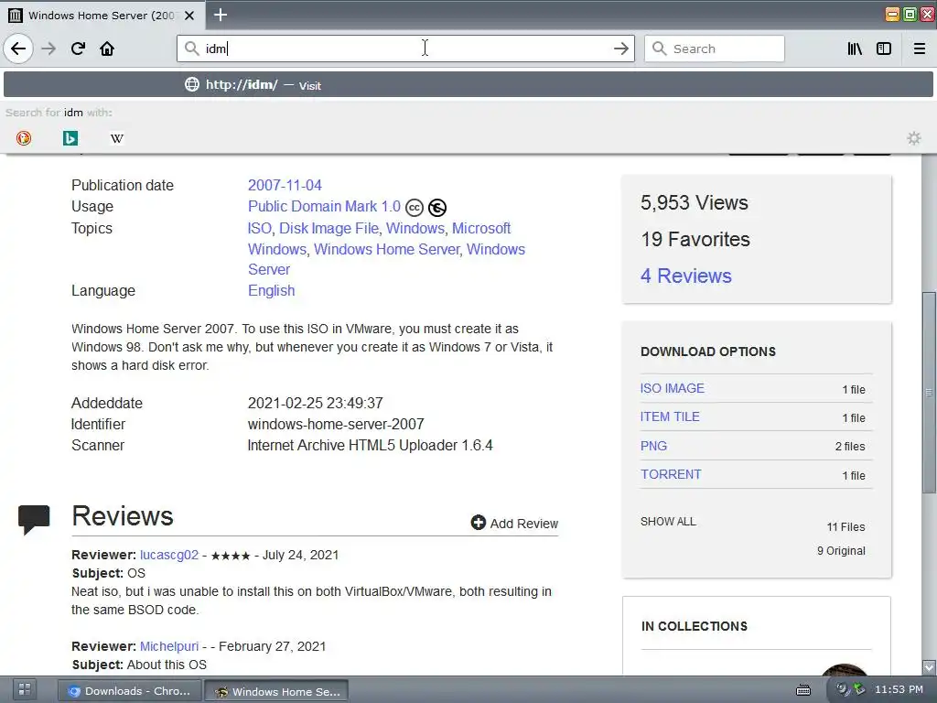937x703 pixels.
Task: Expand the PNG download option
Action: 653,446
